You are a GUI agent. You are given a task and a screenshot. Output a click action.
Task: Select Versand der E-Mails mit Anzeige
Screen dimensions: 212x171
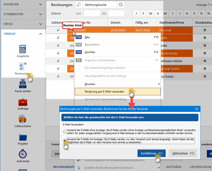tap(65, 141)
